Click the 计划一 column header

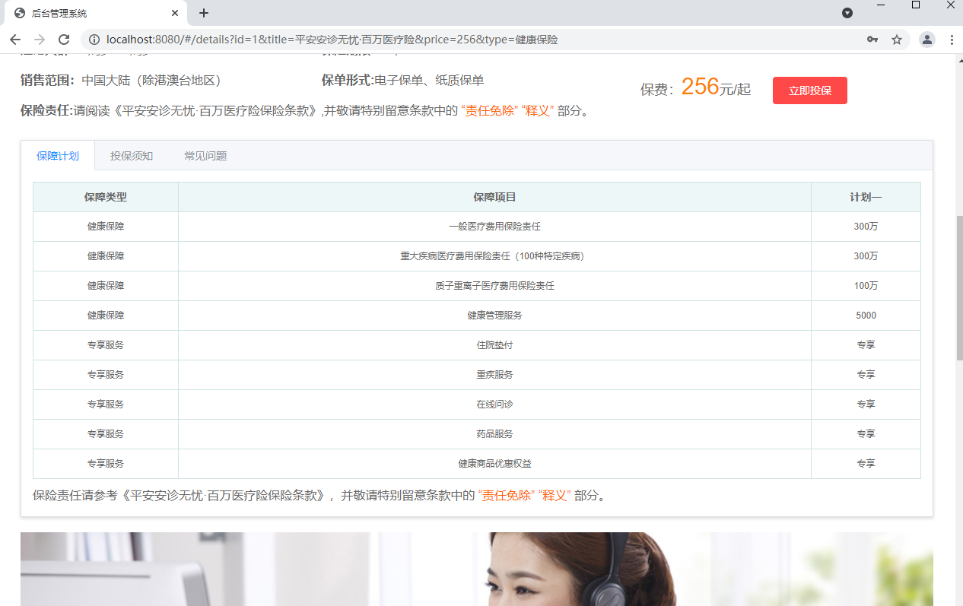866,197
